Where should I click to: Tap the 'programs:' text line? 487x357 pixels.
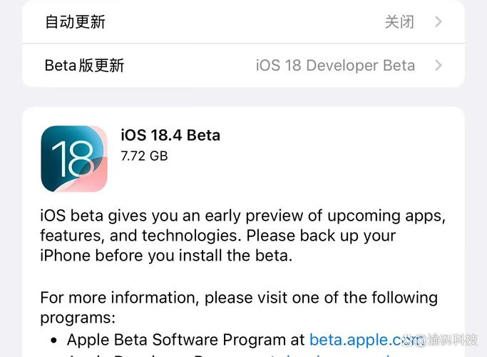[x=78, y=318]
